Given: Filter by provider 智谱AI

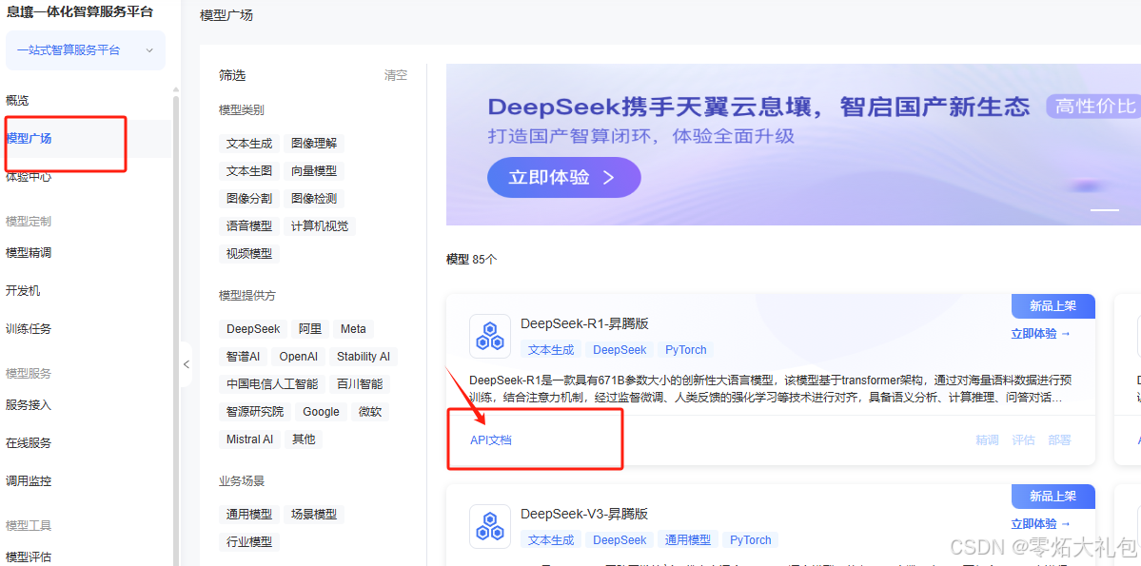Looking at the screenshot, I should point(243,357).
